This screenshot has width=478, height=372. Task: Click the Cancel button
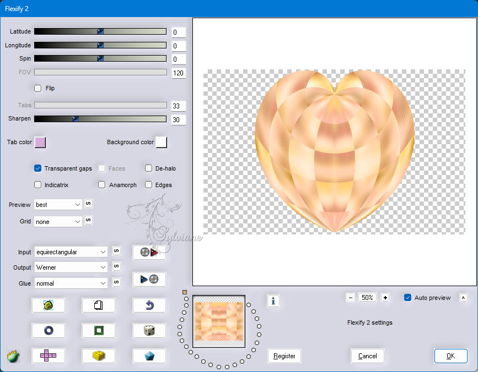coord(367,356)
